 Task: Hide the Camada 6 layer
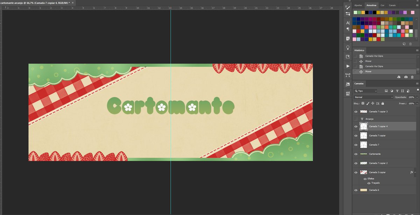point(356,190)
